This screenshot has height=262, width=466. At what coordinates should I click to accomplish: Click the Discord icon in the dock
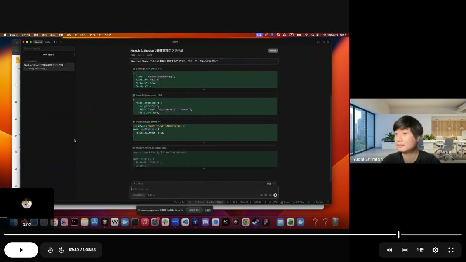(205, 222)
